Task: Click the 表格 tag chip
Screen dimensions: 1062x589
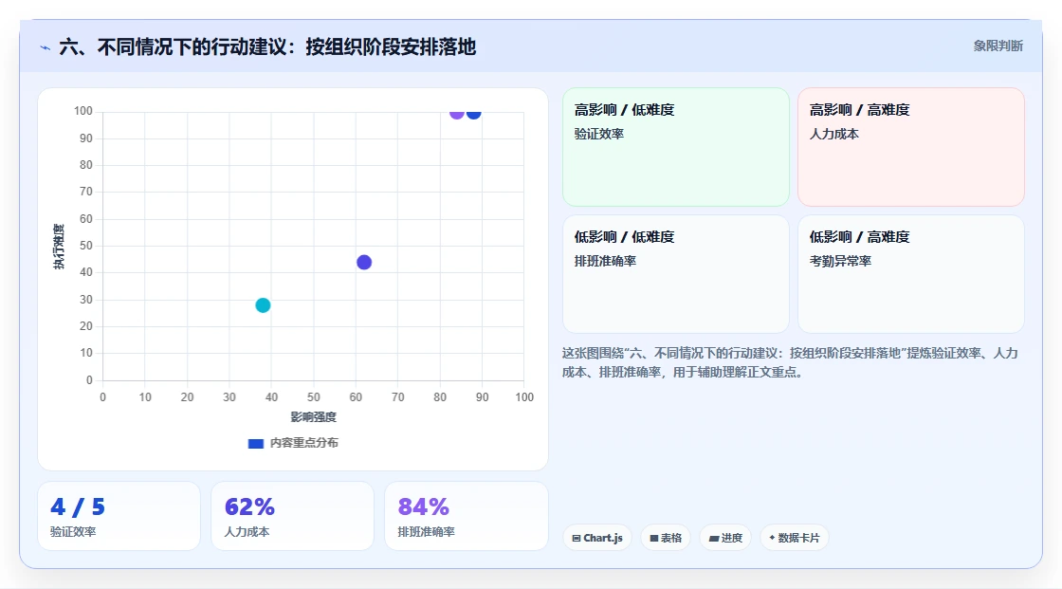Action: click(x=666, y=538)
